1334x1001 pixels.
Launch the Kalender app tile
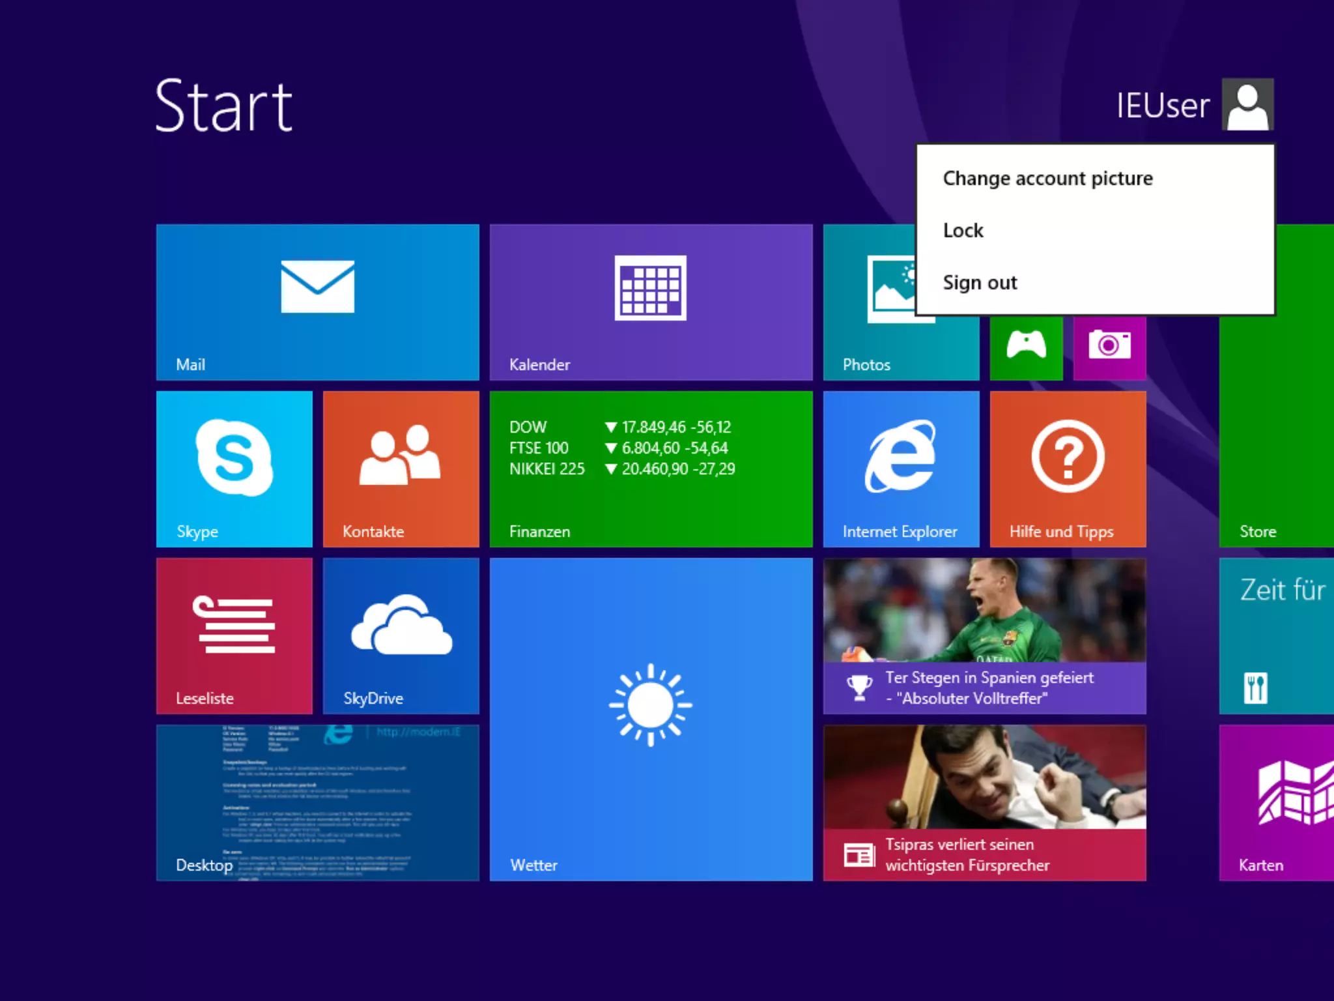pyautogui.click(x=651, y=302)
